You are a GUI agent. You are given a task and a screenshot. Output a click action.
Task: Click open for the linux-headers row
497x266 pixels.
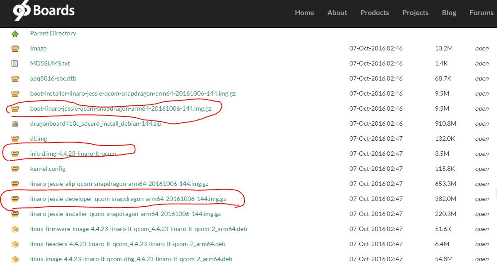482,244
